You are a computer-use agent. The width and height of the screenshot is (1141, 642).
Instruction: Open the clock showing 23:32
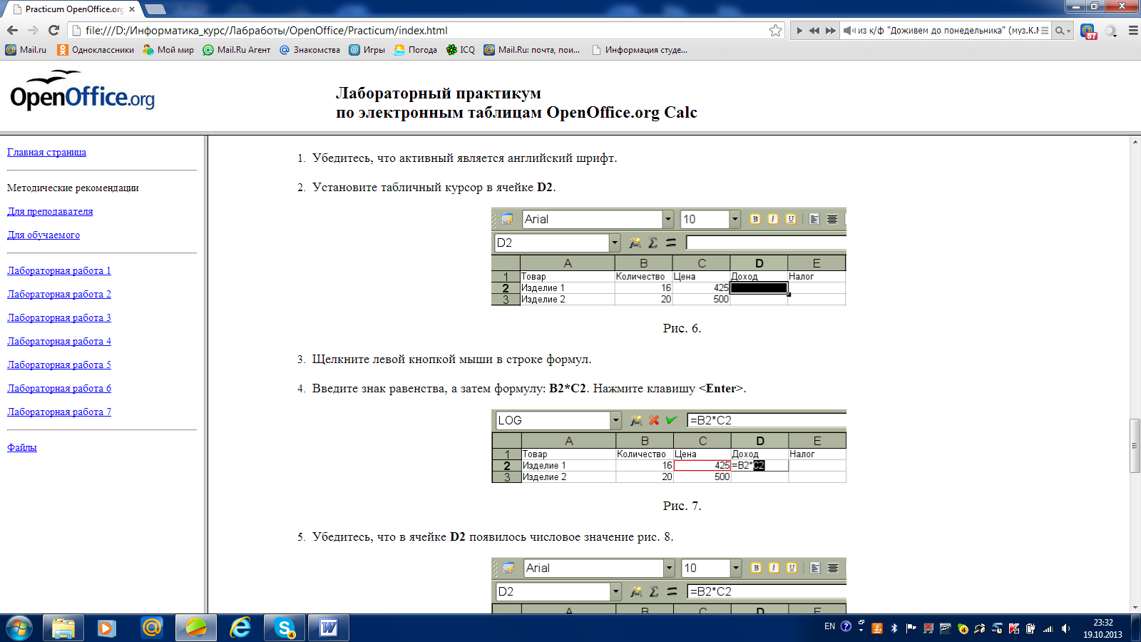click(1102, 628)
